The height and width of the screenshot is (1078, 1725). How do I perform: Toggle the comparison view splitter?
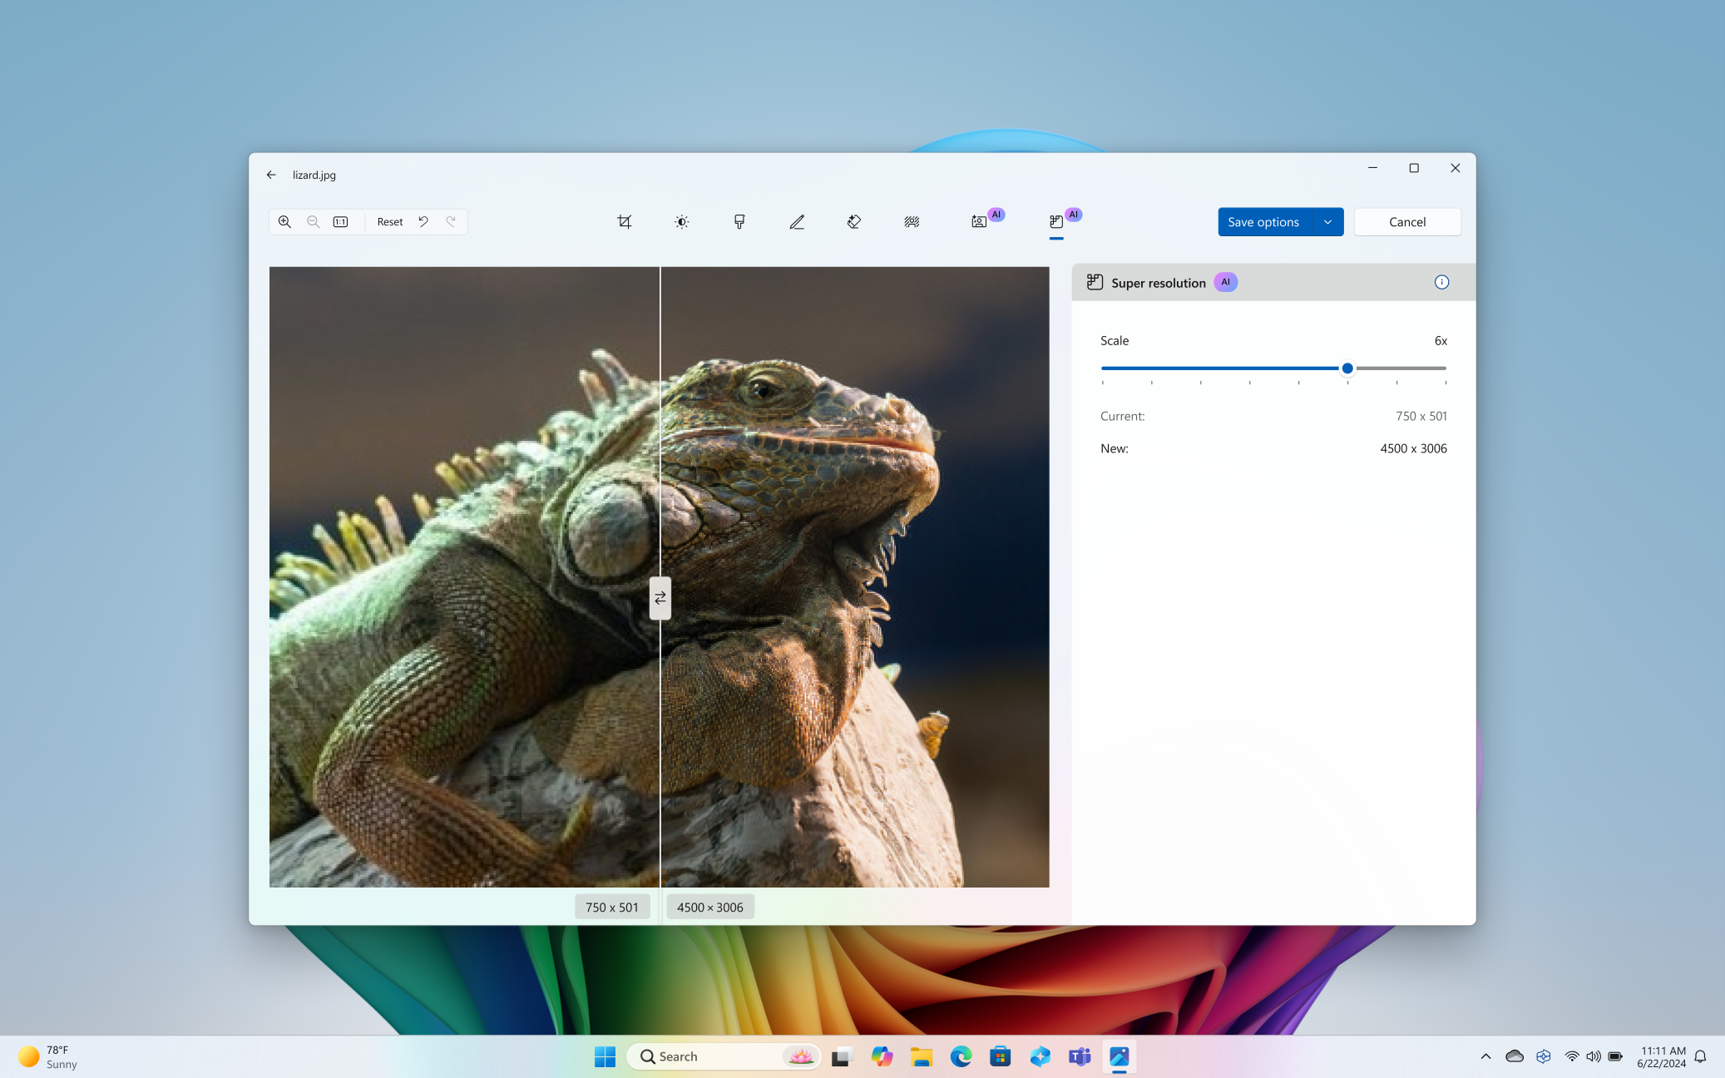tap(660, 597)
